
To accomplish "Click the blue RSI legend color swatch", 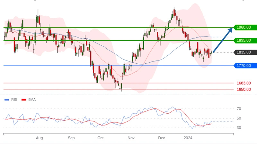I will [6, 100].
